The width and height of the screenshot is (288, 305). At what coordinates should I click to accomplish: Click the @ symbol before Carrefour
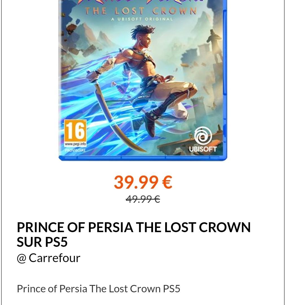click(x=21, y=258)
